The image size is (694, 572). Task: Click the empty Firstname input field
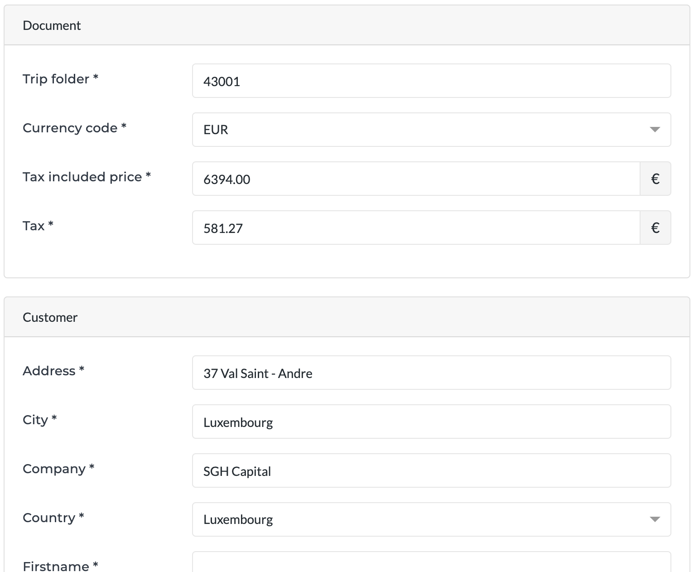[431, 562]
